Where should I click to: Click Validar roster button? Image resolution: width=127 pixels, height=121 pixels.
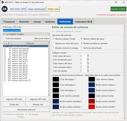coord(53,9)
